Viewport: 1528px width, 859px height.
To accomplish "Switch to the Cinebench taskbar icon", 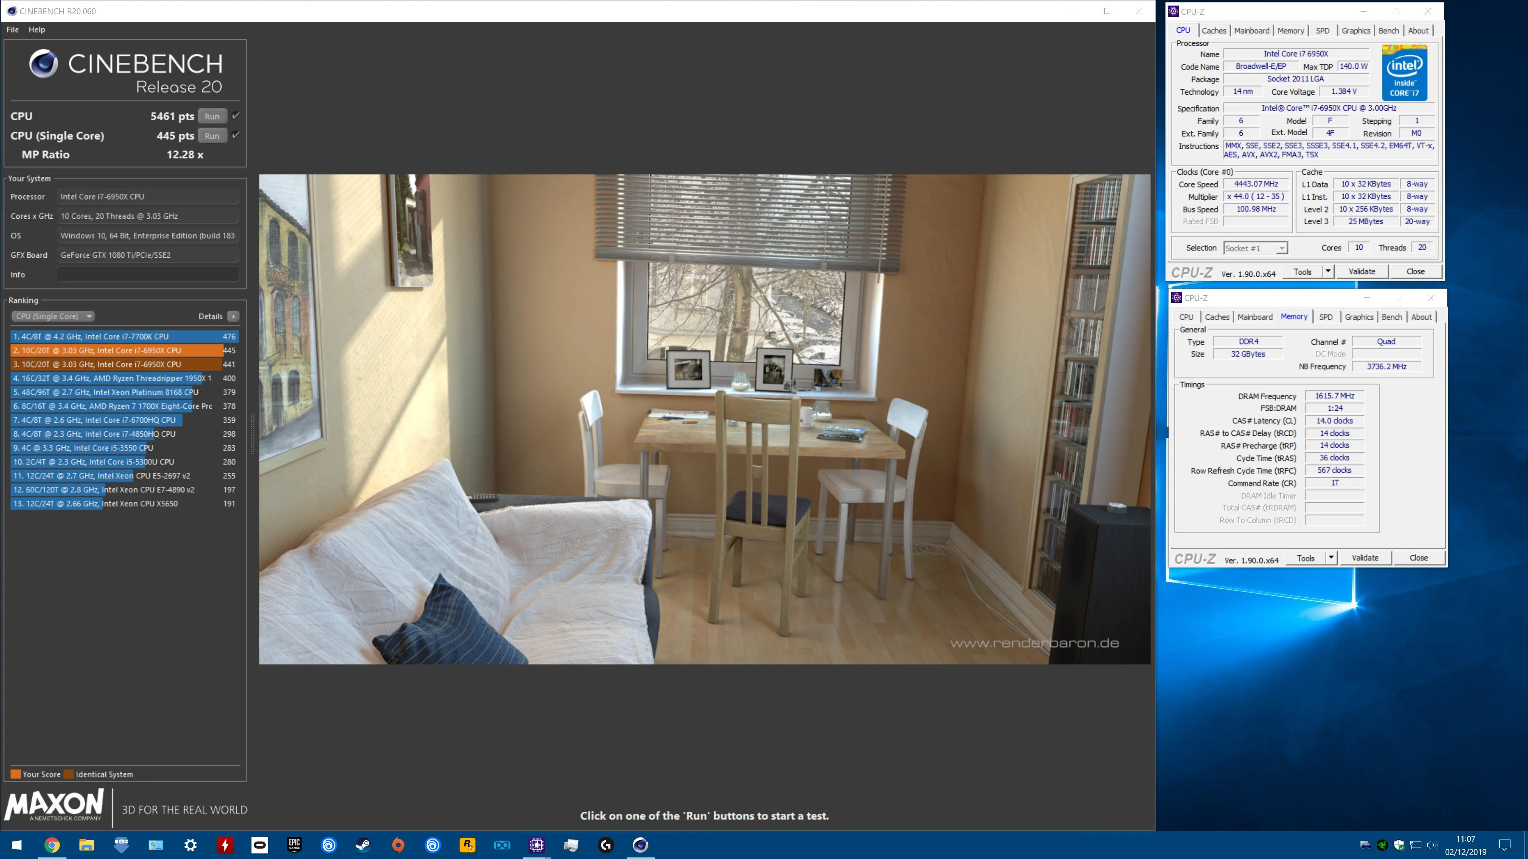I will (x=641, y=845).
